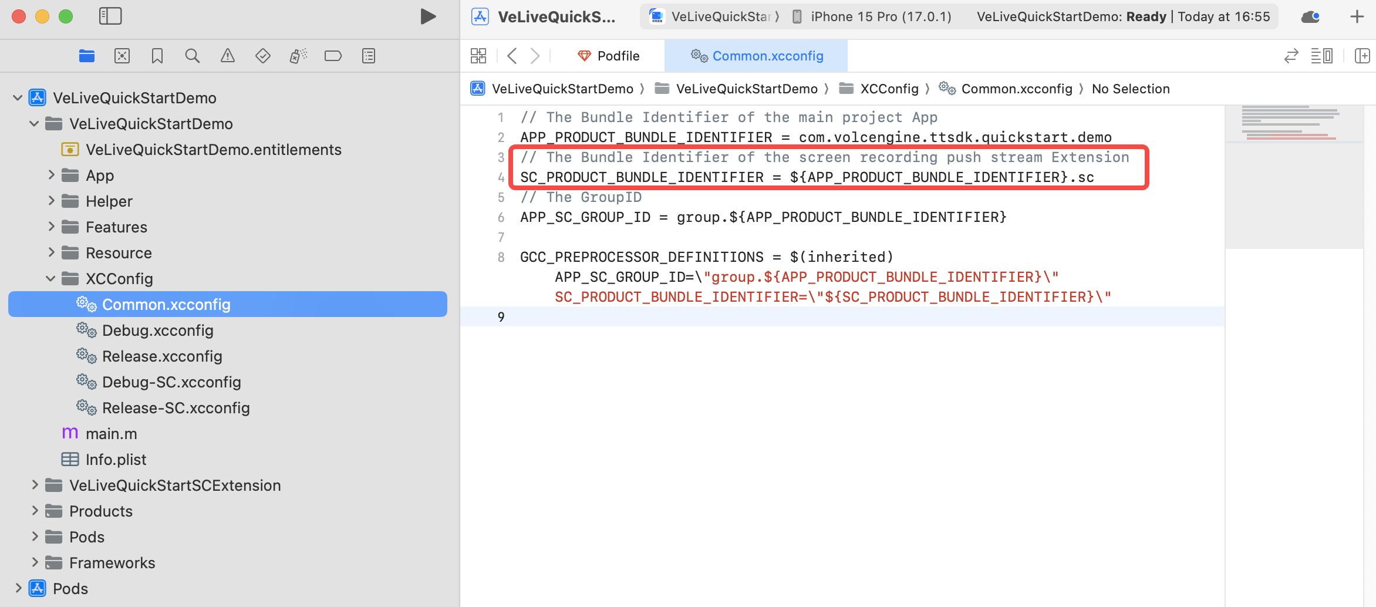Click the Features folder label
Screen dimensions: 1376x607
[x=116, y=227]
